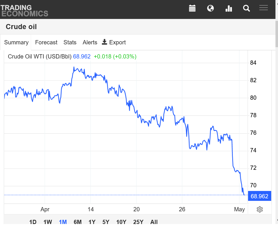Viewport: 278px width, 226px height.
Task: Open the bar chart indicators icon
Action: (229, 8)
